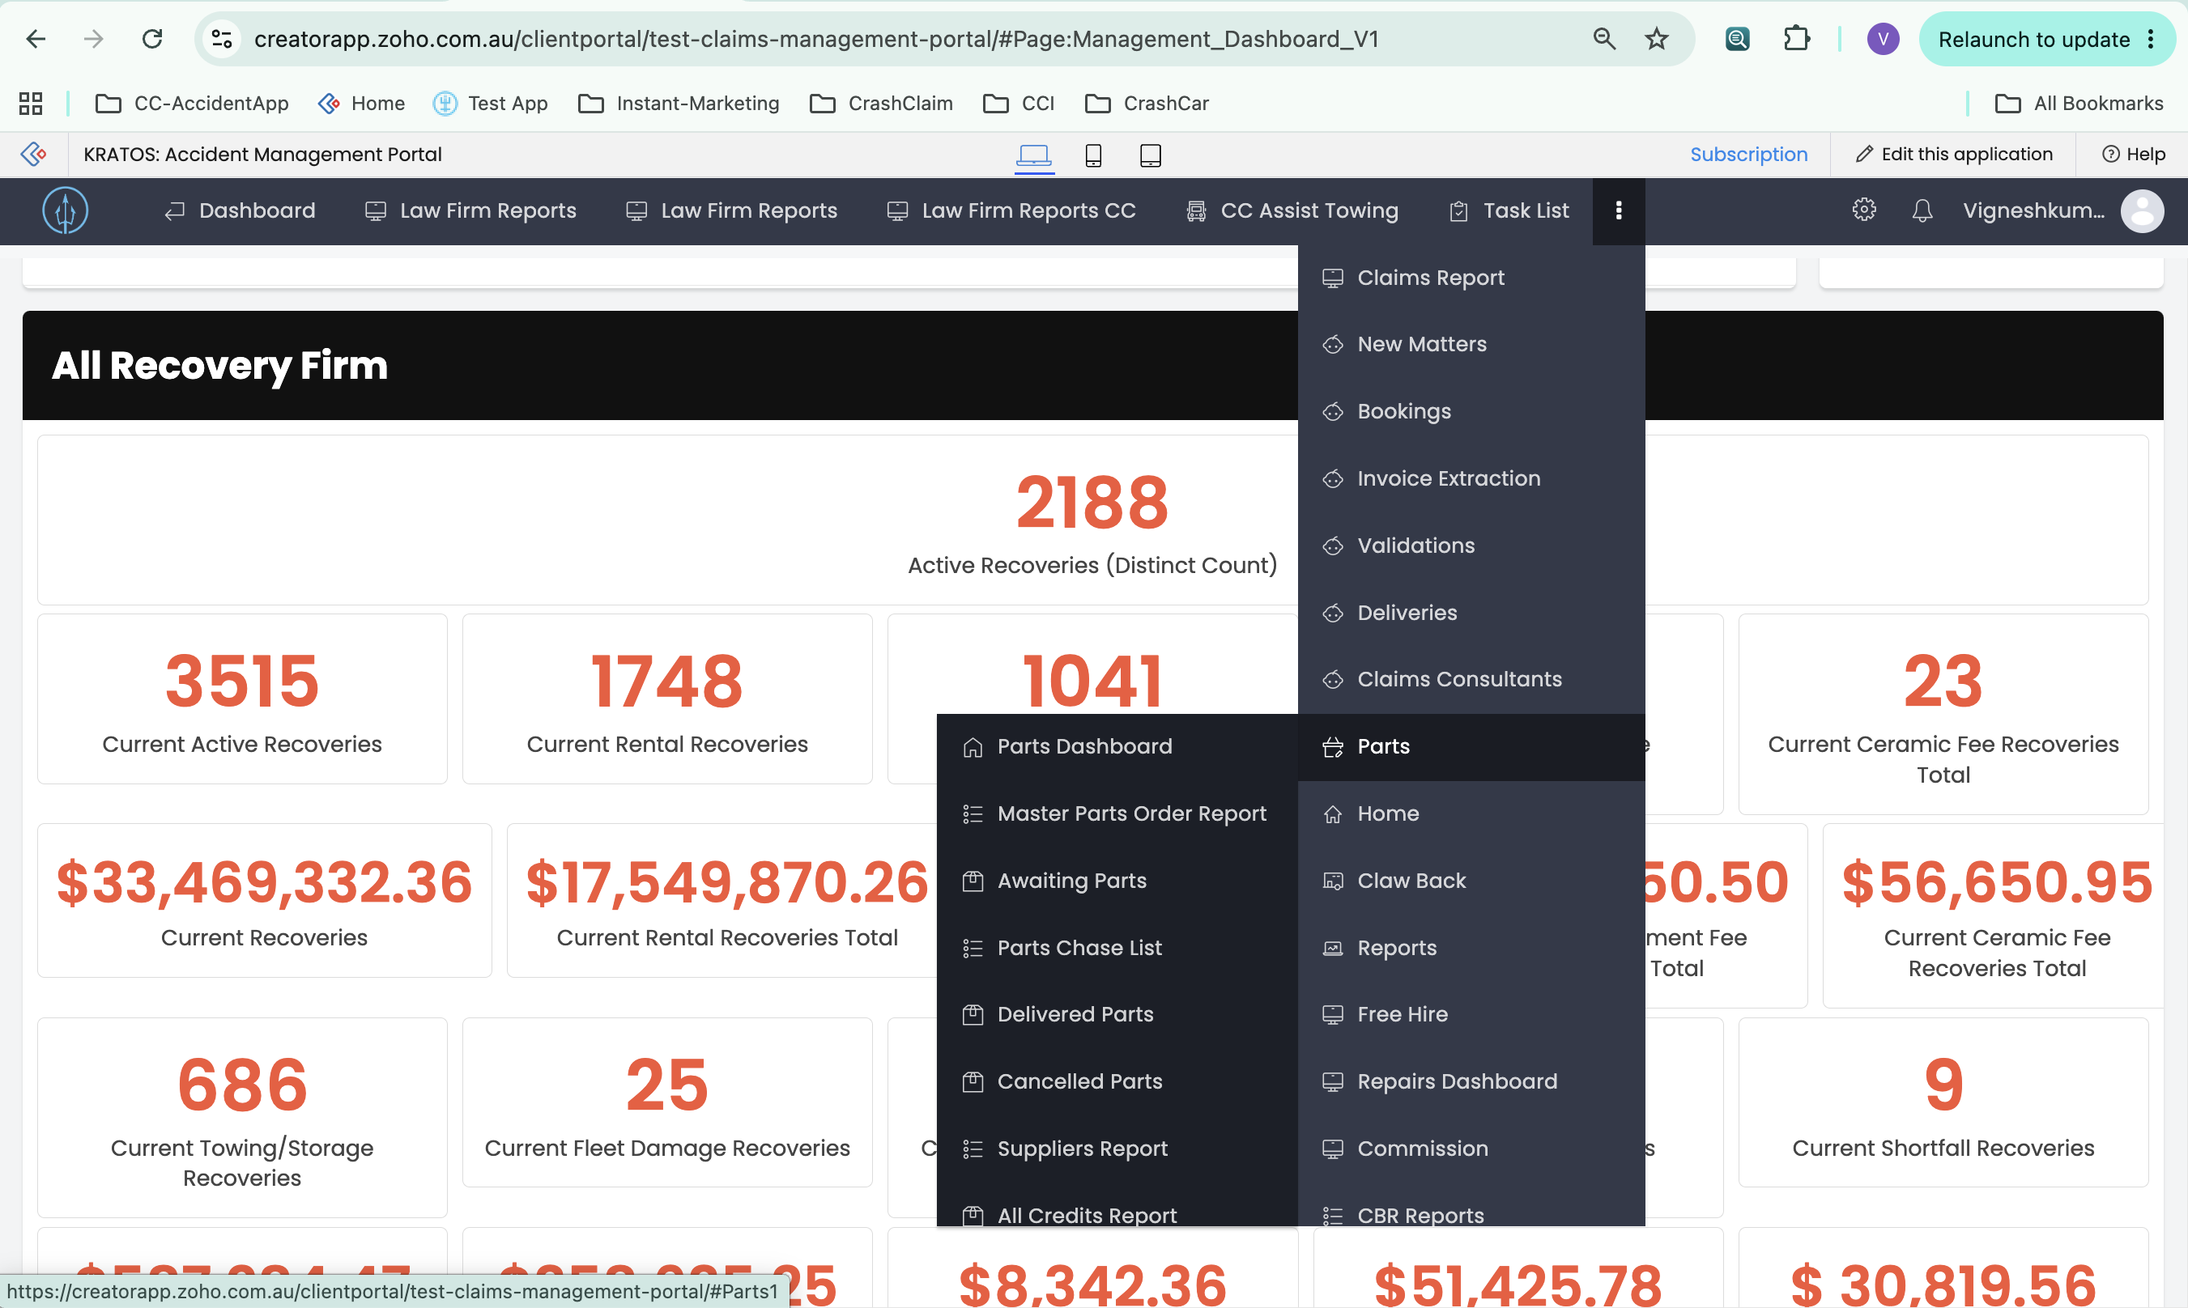Click the KRATOS trident logo

click(x=66, y=210)
